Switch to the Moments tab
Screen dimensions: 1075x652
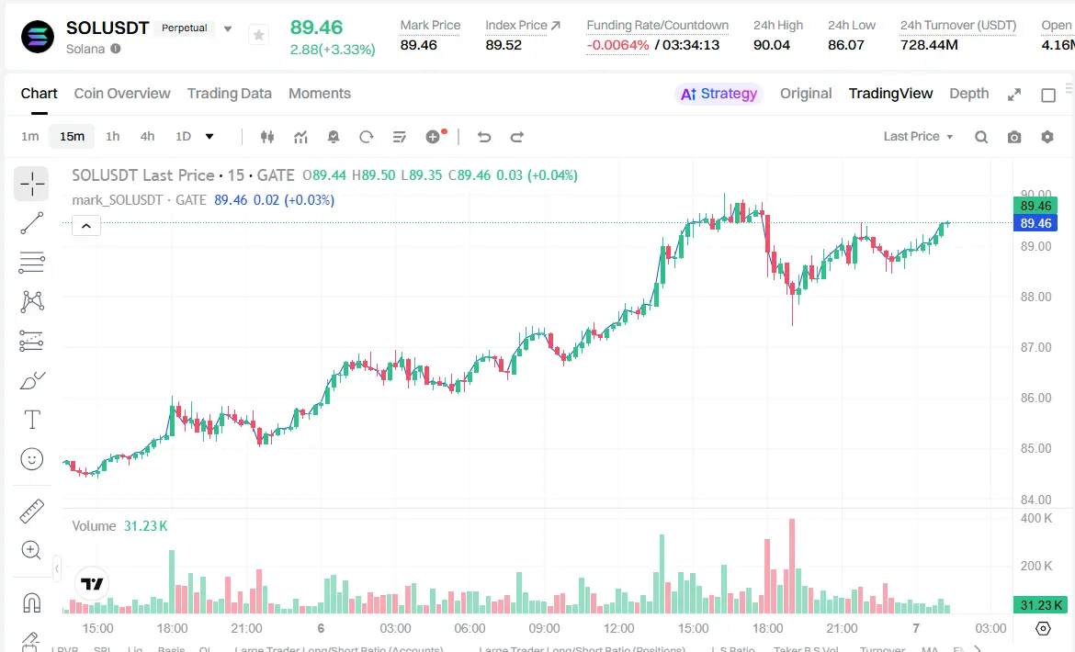[x=320, y=94]
